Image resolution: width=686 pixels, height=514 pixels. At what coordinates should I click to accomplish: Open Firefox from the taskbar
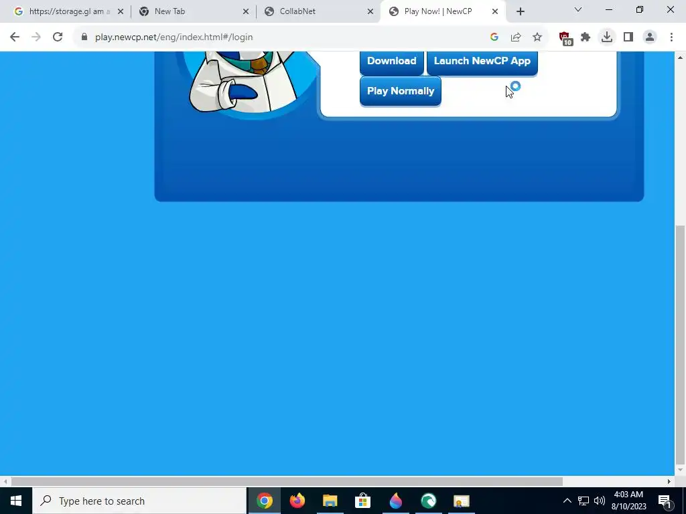tap(297, 501)
